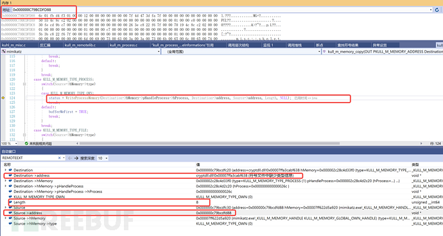Click the horizontal scrollbar left arrow
This screenshot has height=236, width=443.
point(77,144)
